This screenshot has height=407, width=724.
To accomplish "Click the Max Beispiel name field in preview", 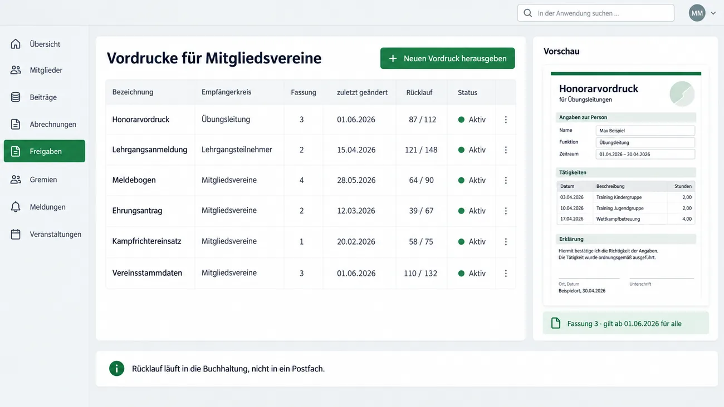I will pos(645,131).
